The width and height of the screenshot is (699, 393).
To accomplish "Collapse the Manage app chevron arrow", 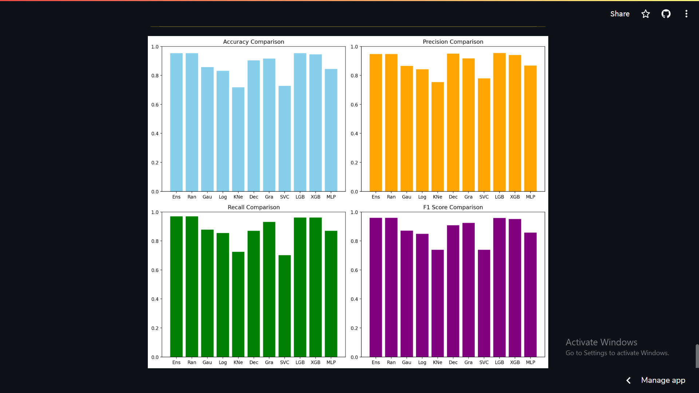I will click(x=628, y=380).
